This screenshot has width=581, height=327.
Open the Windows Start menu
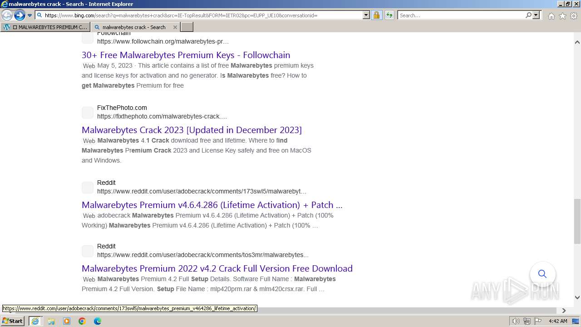(12, 321)
